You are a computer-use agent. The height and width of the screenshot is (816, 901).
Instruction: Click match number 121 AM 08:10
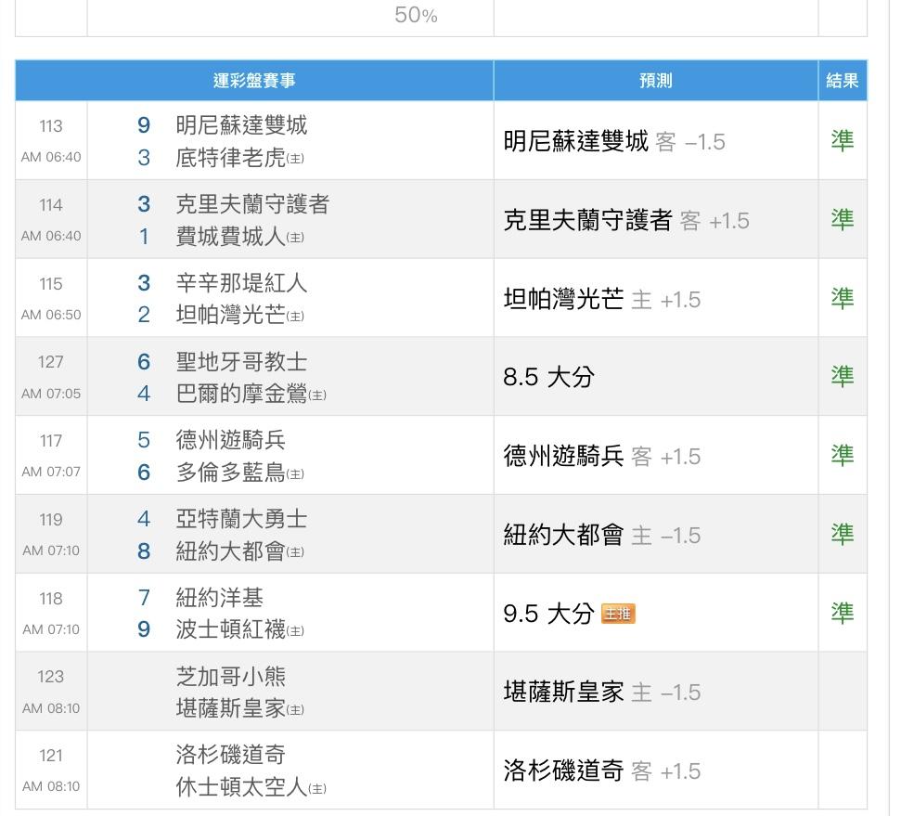tap(51, 771)
